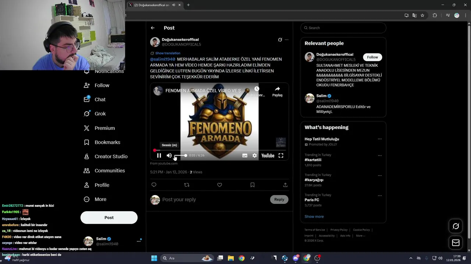Click Watch later clock icon
Screen dimensions: 471x264
pos(256,89)
